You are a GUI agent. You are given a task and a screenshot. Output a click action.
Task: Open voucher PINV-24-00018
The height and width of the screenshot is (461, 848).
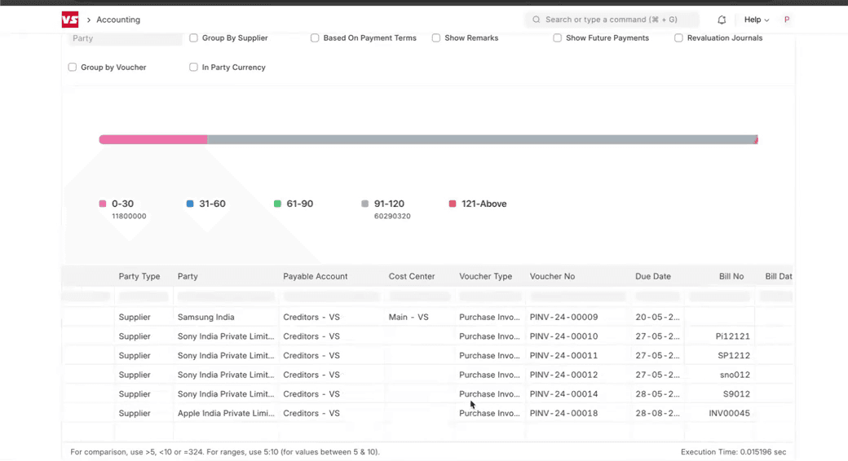tap(563, 413)
